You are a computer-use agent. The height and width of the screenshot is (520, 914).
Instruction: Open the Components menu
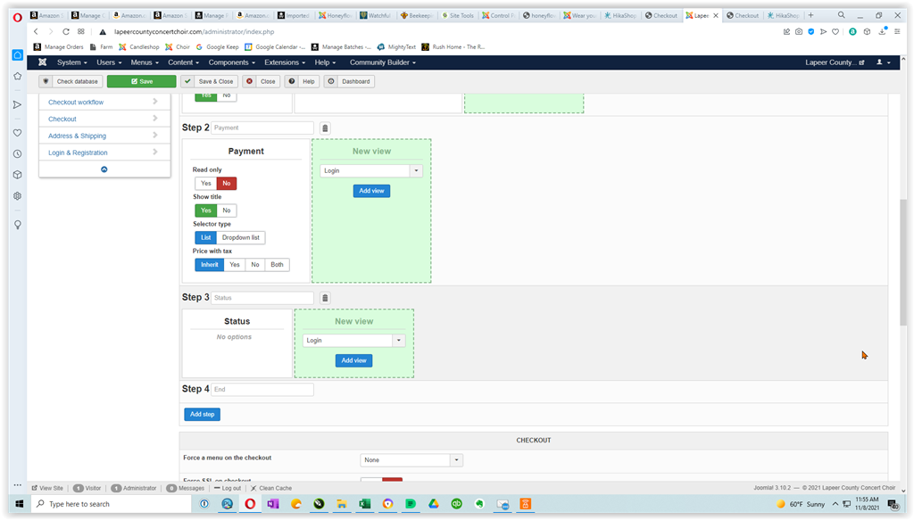tap(232, 62)
